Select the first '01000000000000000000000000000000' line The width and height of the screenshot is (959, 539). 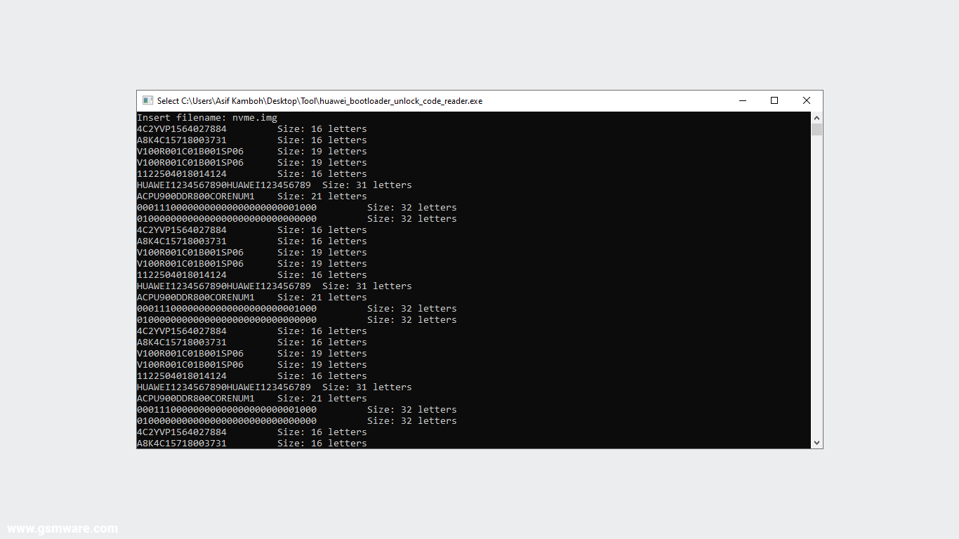(x=297, y=219)
